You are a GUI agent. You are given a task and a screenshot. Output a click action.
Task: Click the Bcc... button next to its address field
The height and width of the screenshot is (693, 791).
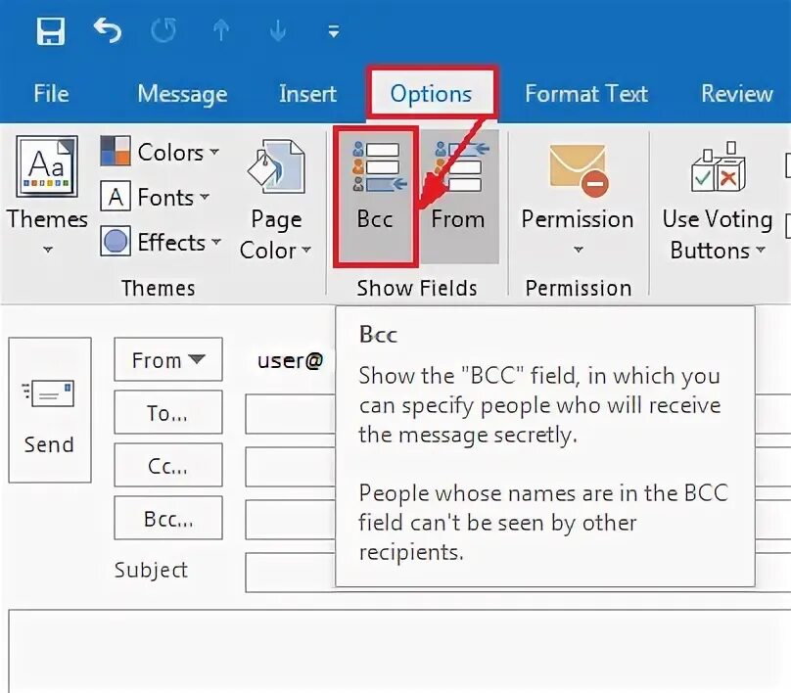tap(168, 519)
